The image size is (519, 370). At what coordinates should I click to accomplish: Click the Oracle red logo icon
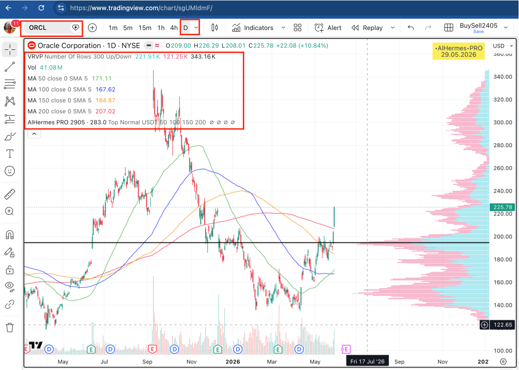tap(32, 46)
